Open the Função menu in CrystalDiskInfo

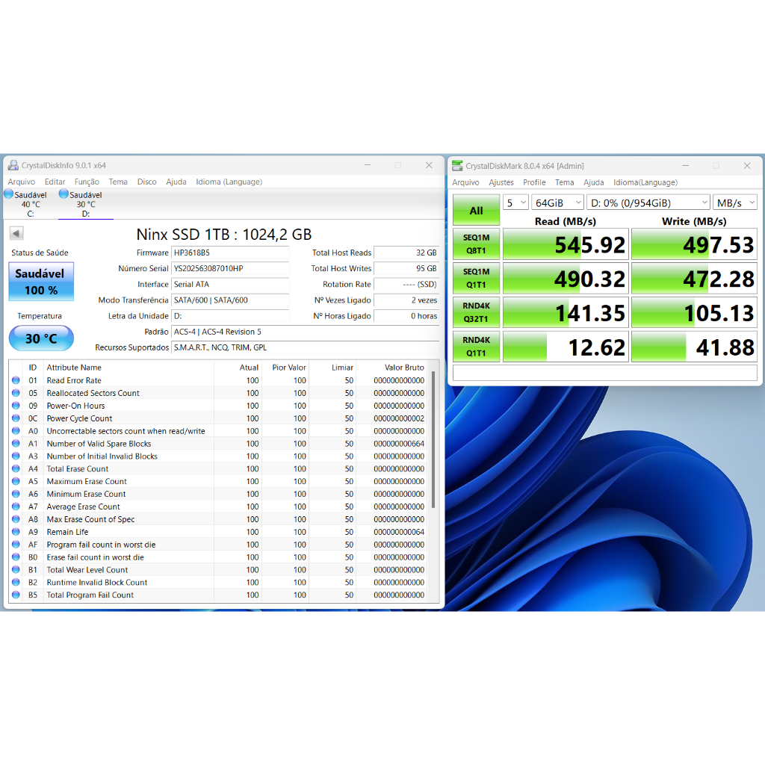[x=87, y=182]
